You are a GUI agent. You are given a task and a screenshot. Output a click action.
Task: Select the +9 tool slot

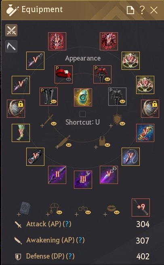point(141,208)
